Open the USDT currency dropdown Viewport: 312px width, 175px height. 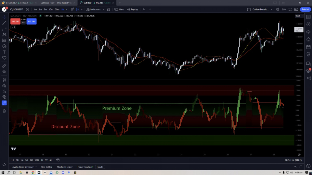(299, 16)
